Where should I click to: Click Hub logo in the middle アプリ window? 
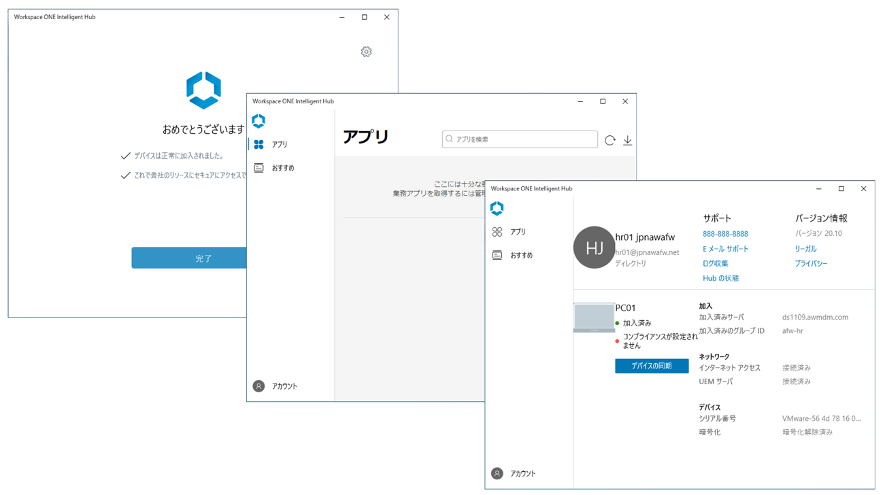pos(259,121)
